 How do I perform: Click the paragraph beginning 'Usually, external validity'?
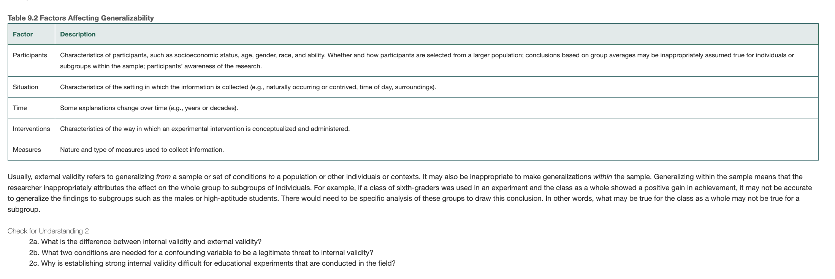click(x=410, y=193)
